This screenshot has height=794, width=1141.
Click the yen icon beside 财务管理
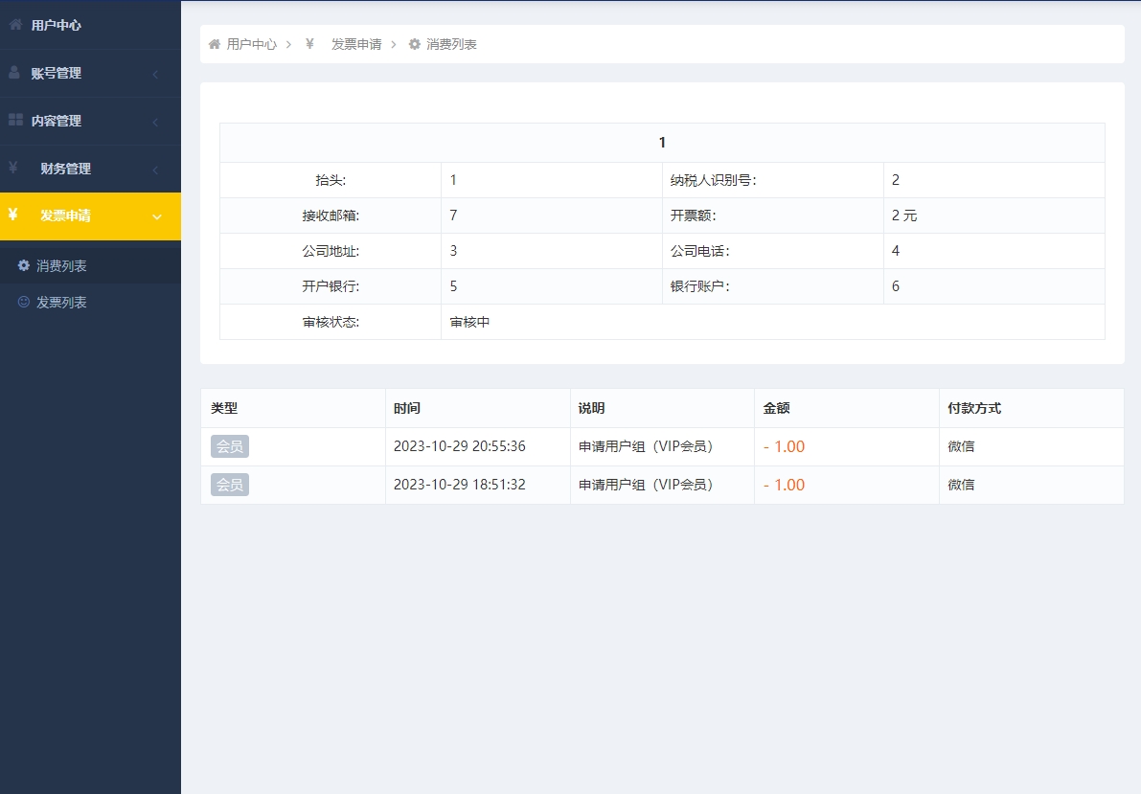coord(13,168)
